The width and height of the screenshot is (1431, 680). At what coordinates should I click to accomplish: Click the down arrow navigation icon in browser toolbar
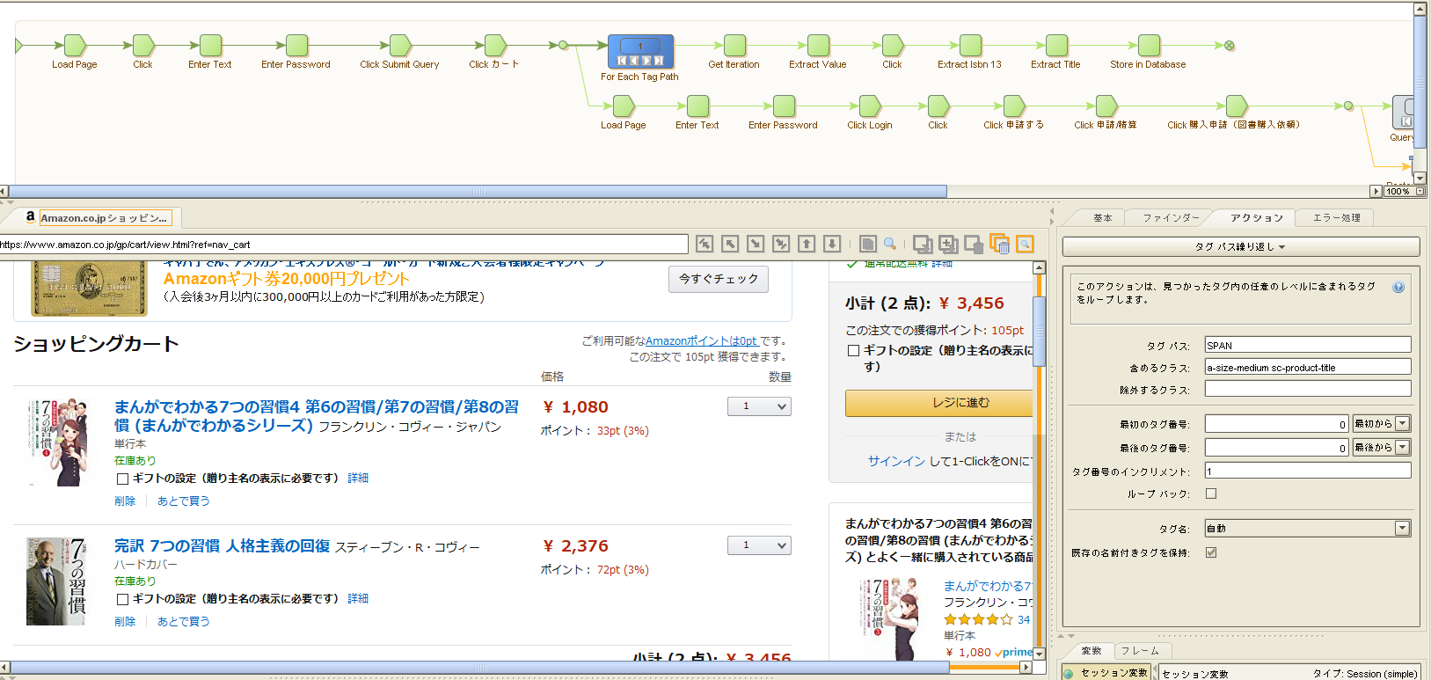[832, 245]
